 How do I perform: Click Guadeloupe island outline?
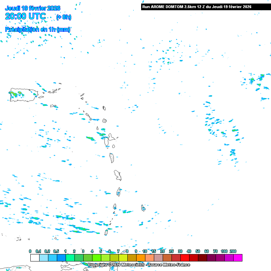click(x=108, y=140)
